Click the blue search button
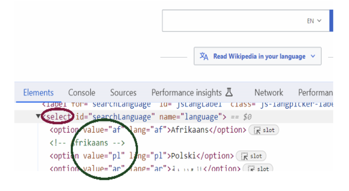Viewport: 349px width, 191px height. 332,21
